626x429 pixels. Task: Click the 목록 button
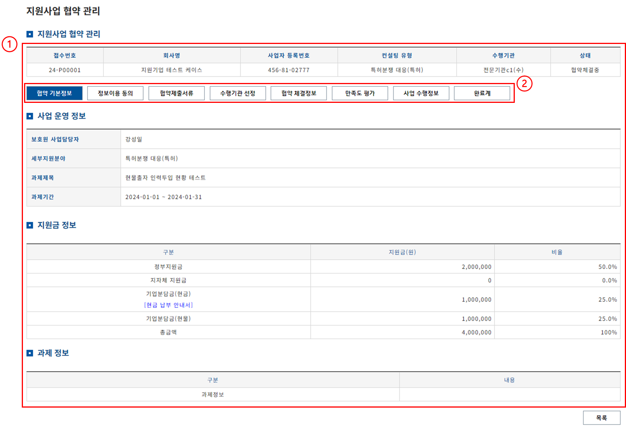pyautogui.click(x=601, y=418)
